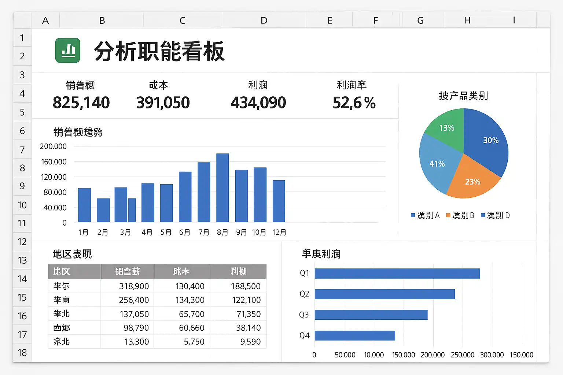Select the cell containing 38,140
The width and height of the screenshot is (563, 375).
(238, 328)
